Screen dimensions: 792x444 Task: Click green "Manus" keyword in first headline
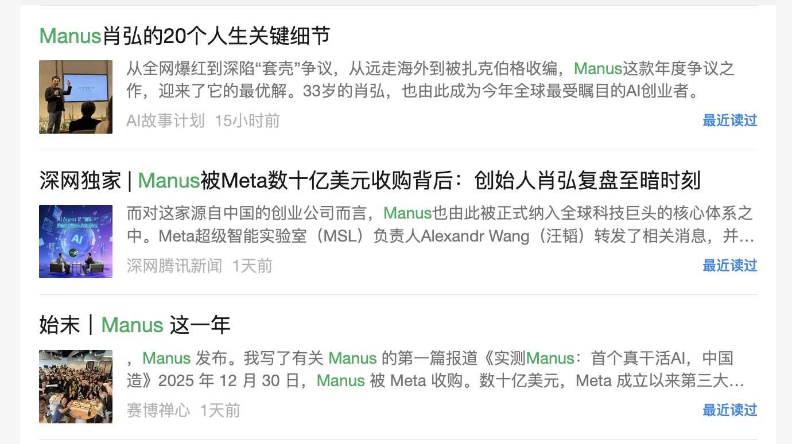pos(71,36)
